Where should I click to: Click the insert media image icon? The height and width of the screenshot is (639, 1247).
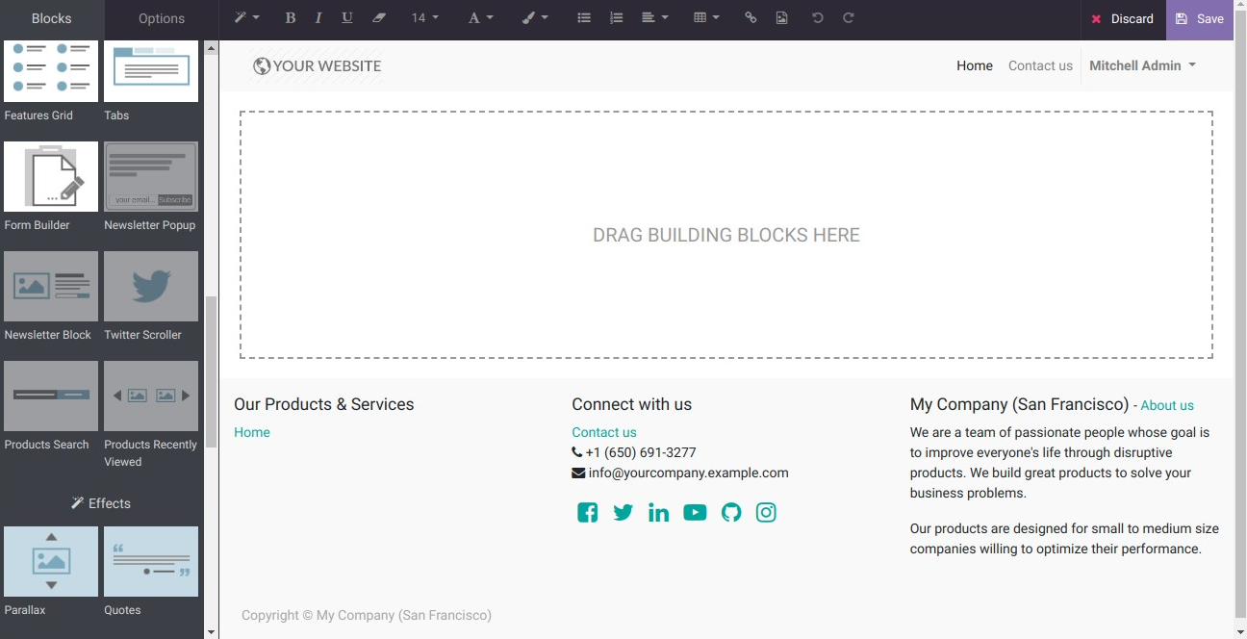[x=782, y=18]
